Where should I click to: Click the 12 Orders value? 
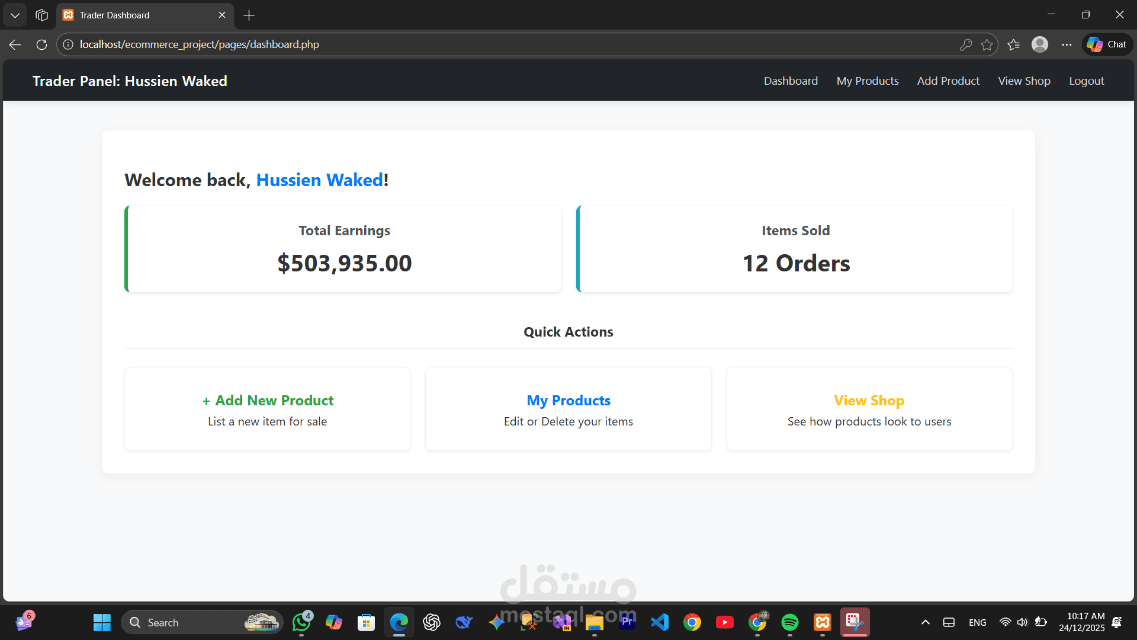[796, 263]
